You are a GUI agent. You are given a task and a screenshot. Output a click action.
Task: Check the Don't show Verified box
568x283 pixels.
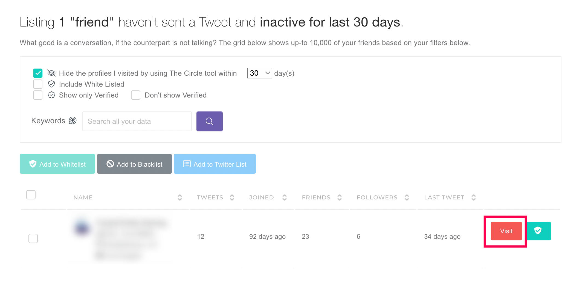136,95
